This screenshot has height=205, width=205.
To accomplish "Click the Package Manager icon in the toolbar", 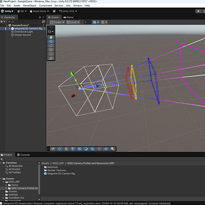I will pos(54,11).
